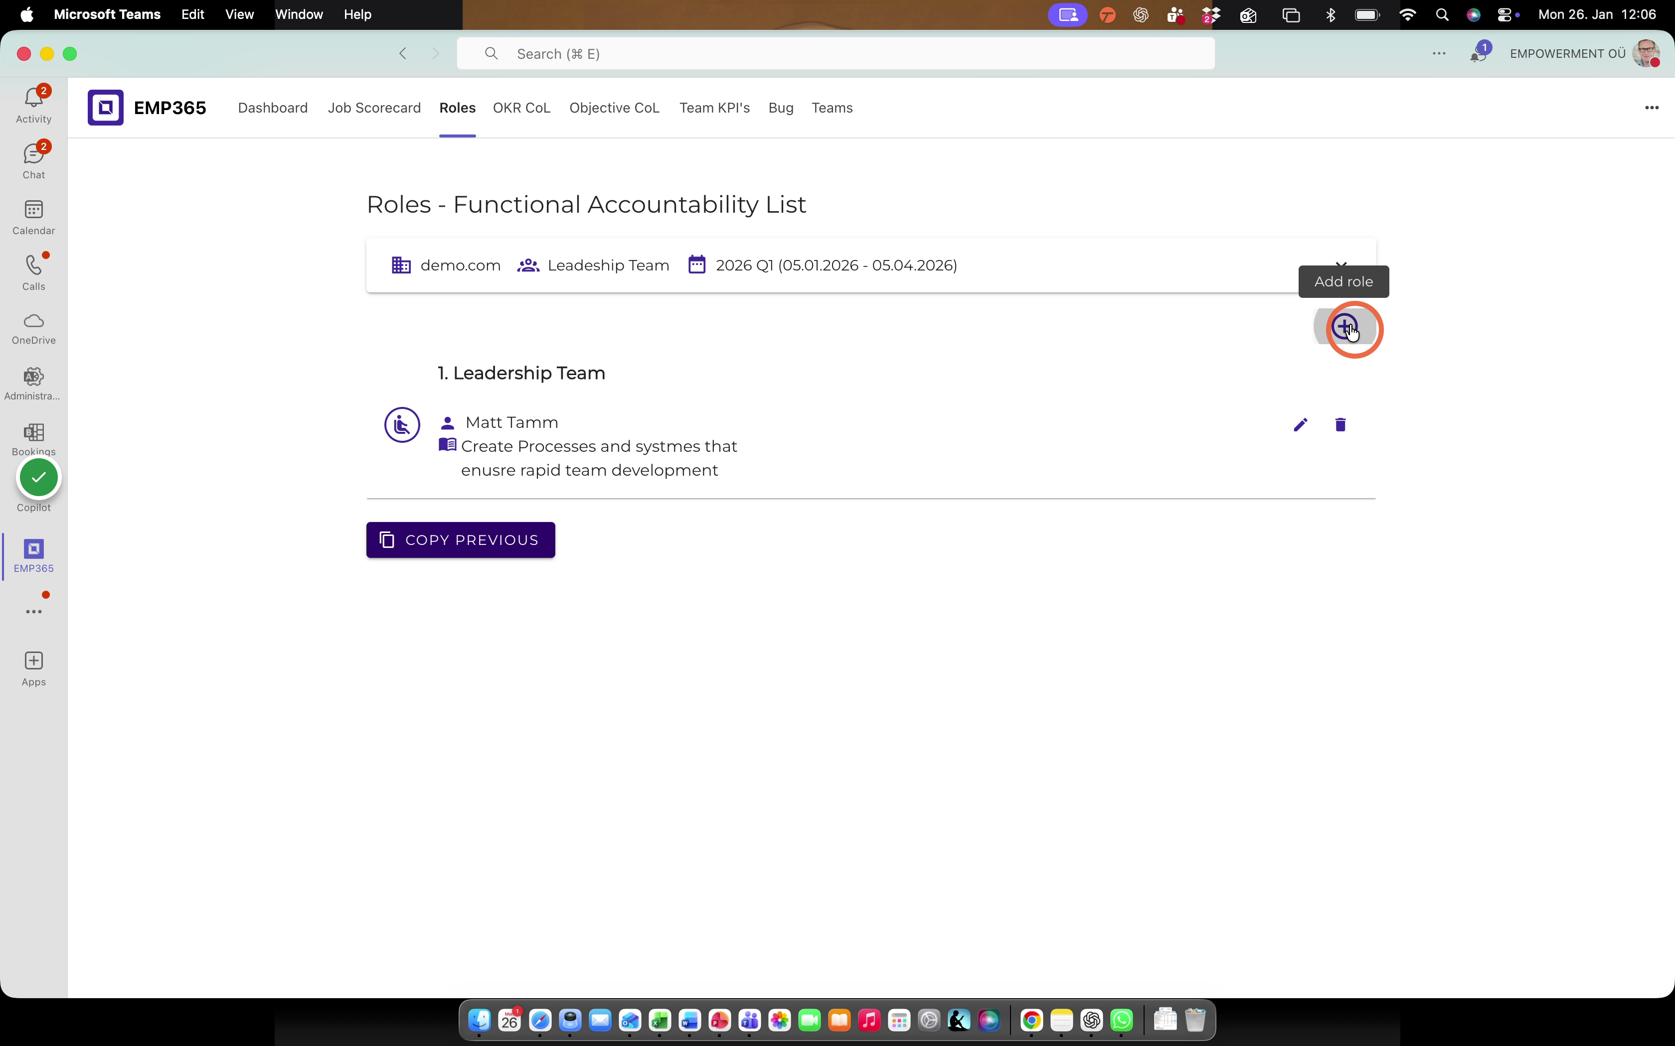This screenshot has height=1046, width=1675.
Task: Open Spotlight search in macOS menu bar
Action: [x=1442, y=14]
